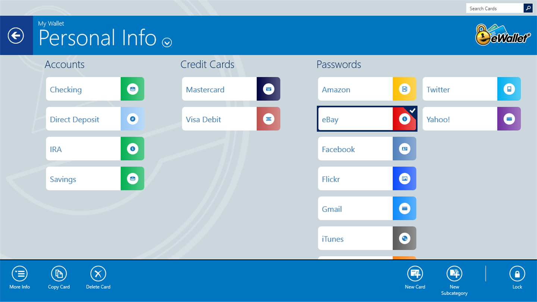Image resolution: width=537 pixels, height=302 pixels.
Task: Add a New Subcategory
Action: [x=454, y=281]
